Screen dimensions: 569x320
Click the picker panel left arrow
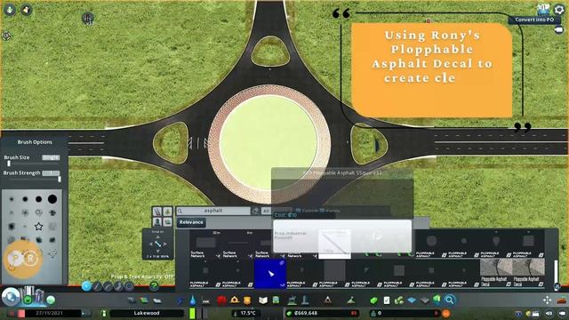click(x=150, y=244)
